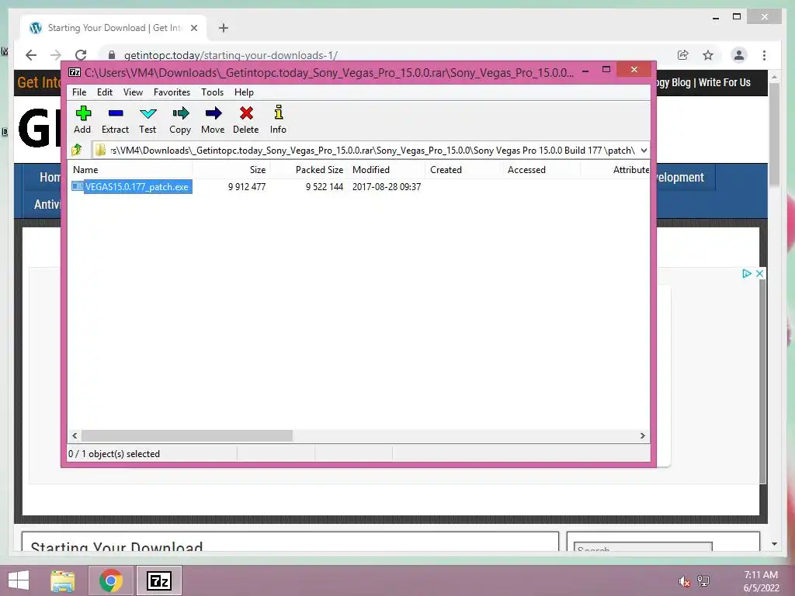Click the 7-Zip taskbar button

158,580
